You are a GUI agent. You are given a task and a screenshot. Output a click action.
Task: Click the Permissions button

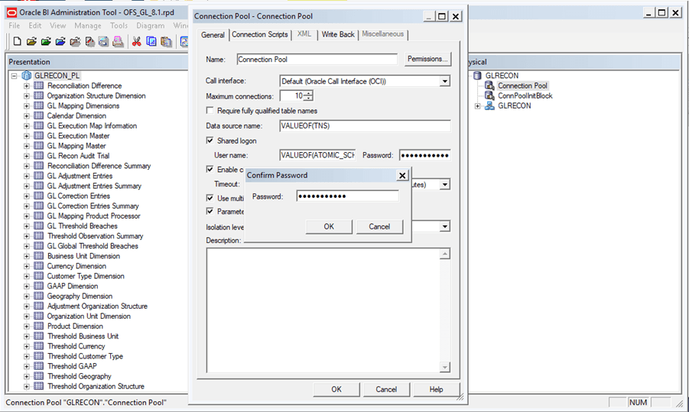click(x=427, y=59)
